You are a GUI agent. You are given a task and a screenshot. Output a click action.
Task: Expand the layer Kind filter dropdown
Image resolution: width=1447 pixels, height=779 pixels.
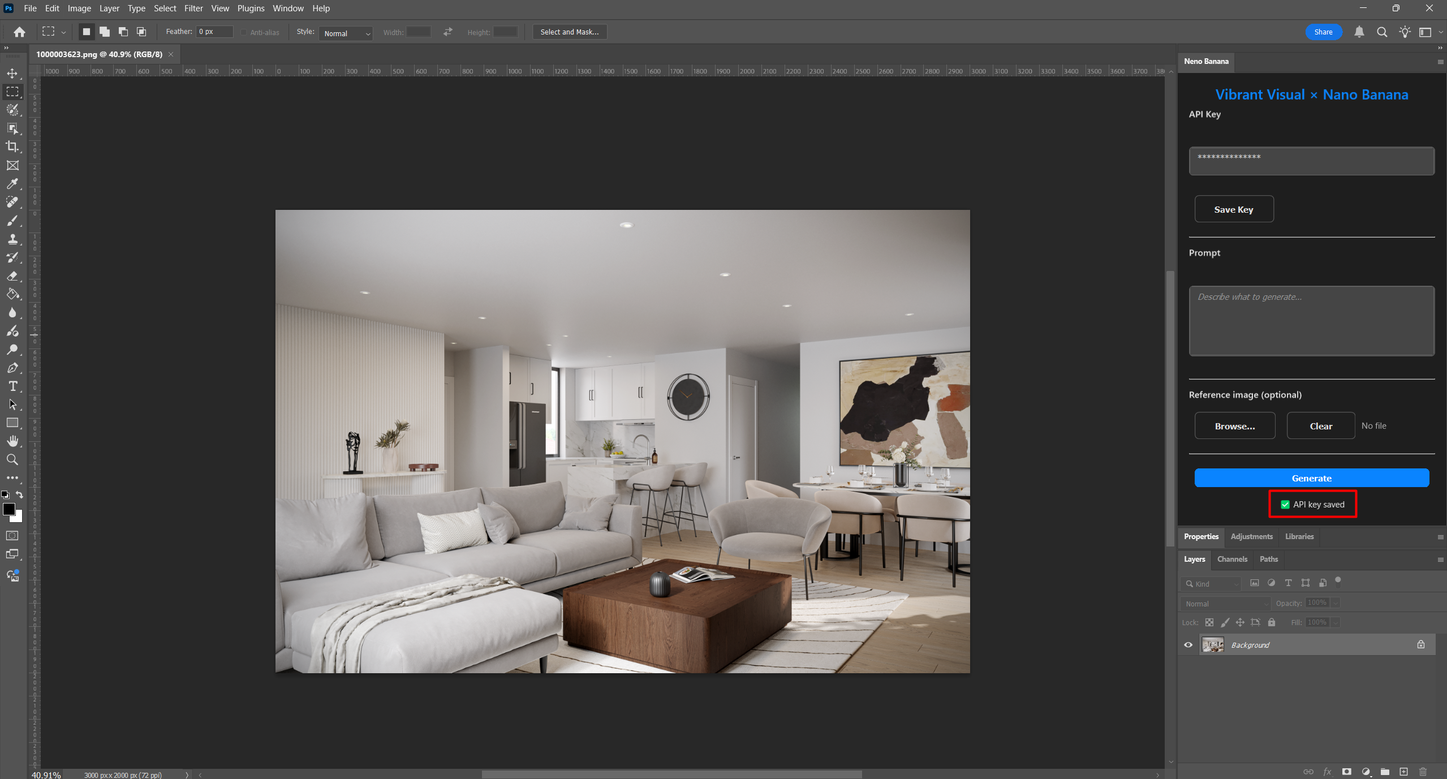tap(1211, 584)
